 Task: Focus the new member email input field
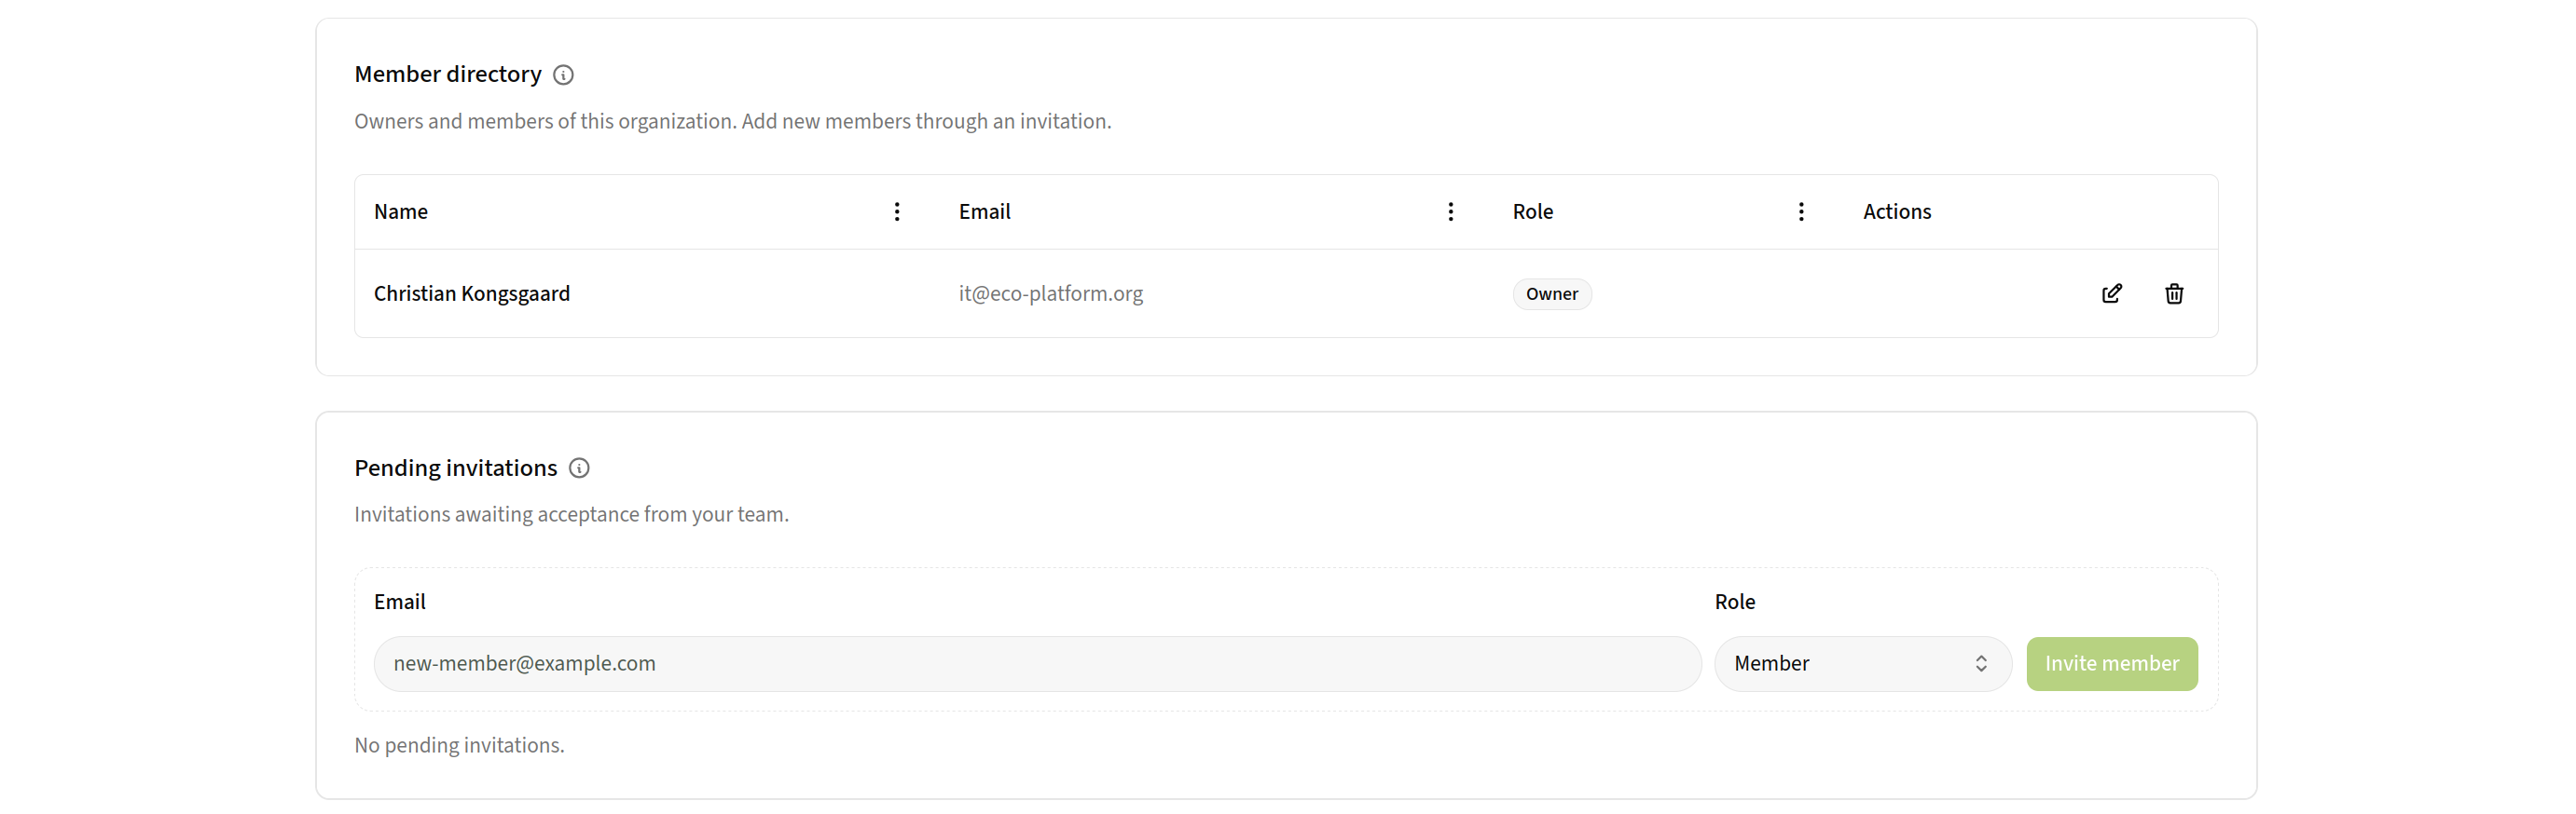[x=1037, y=664]
